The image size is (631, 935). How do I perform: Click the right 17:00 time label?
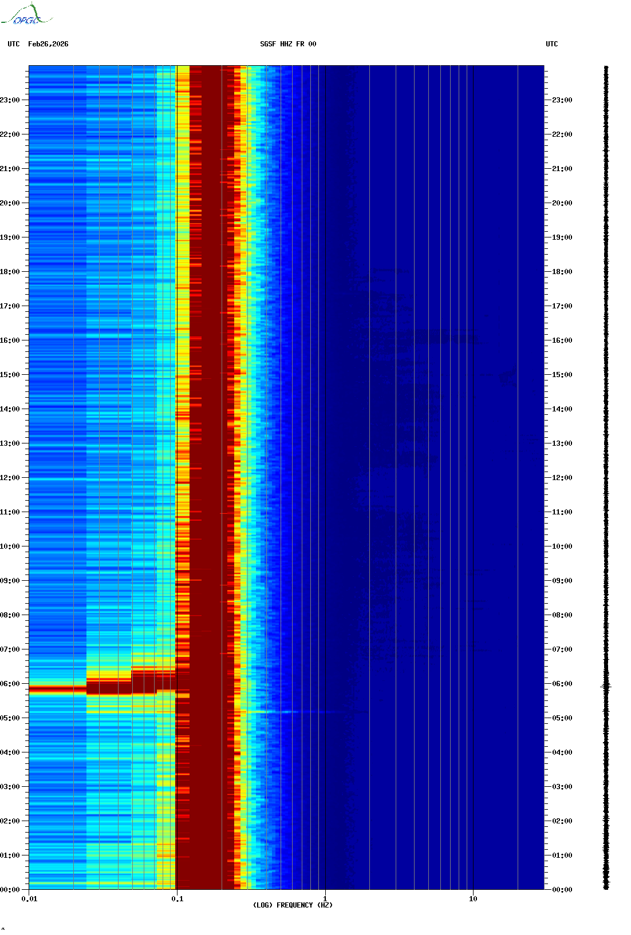click(x=562, y=306)
